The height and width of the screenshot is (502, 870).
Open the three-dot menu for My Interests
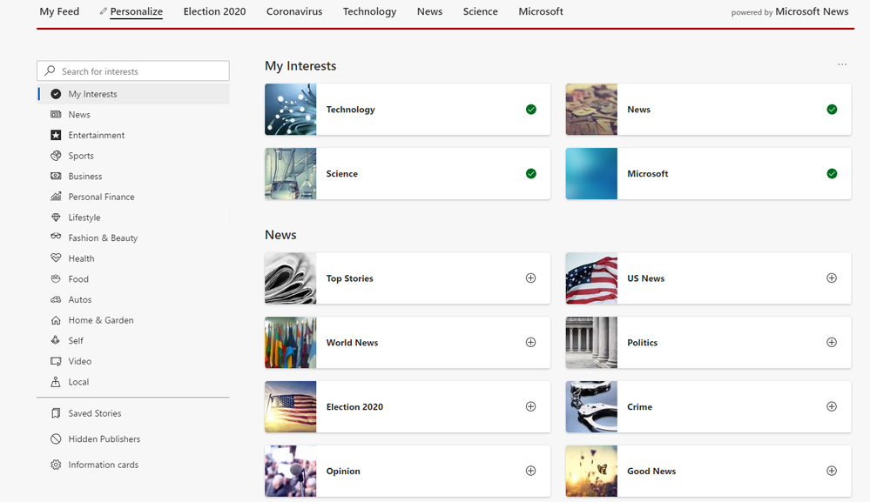point(842,65)
